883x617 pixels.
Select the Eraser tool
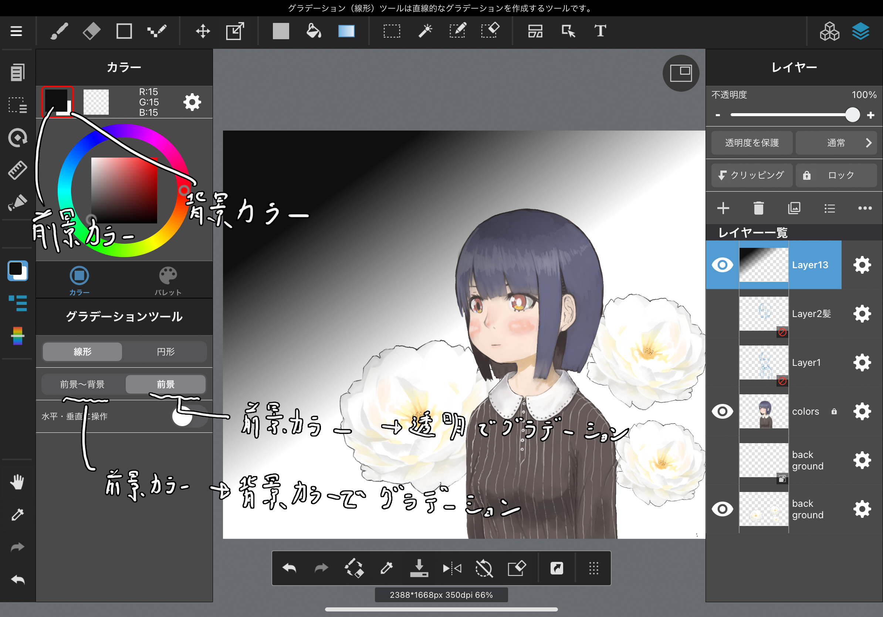[x=91, y=31]
